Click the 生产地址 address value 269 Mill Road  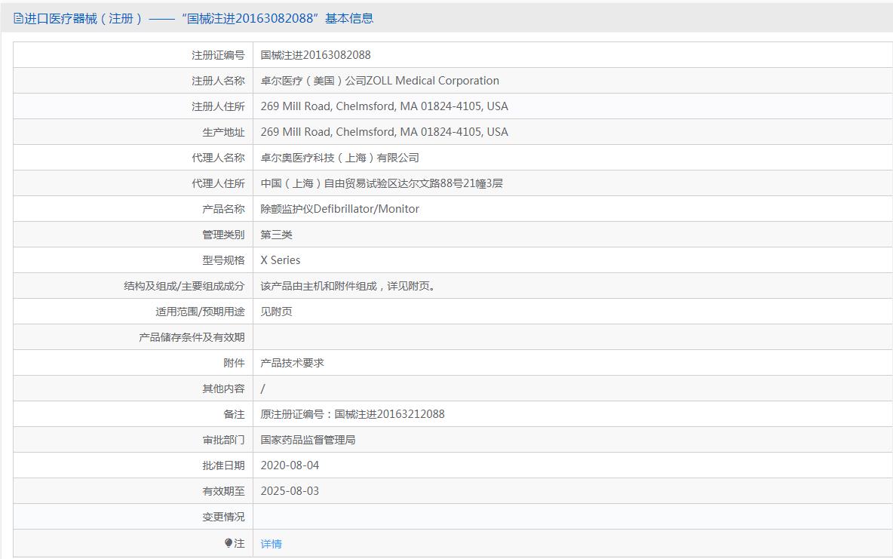point(385,132)
